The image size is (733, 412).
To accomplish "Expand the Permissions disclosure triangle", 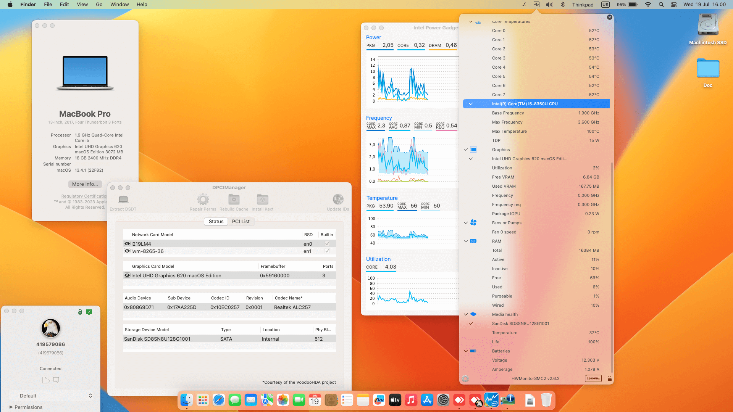I will (11, 407).
